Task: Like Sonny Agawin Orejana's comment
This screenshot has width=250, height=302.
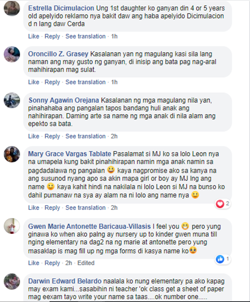Action: point(34,136)
